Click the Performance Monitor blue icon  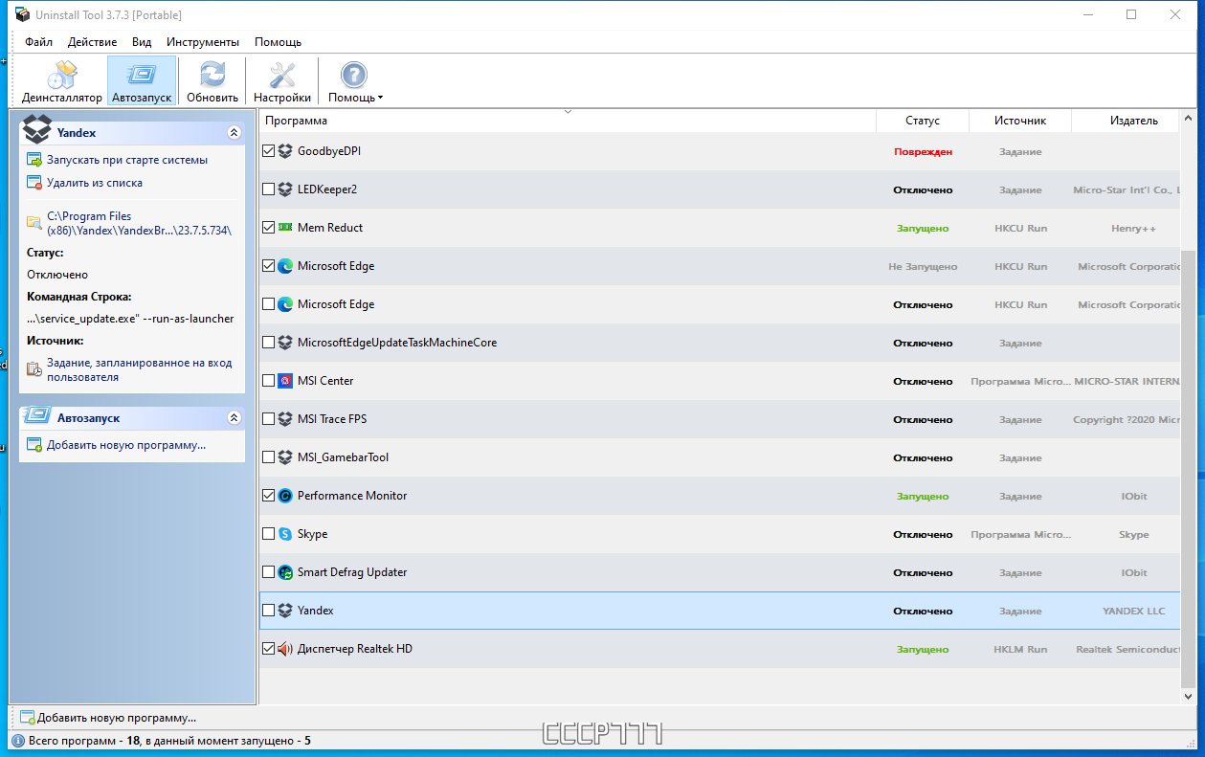pos(285,496)
